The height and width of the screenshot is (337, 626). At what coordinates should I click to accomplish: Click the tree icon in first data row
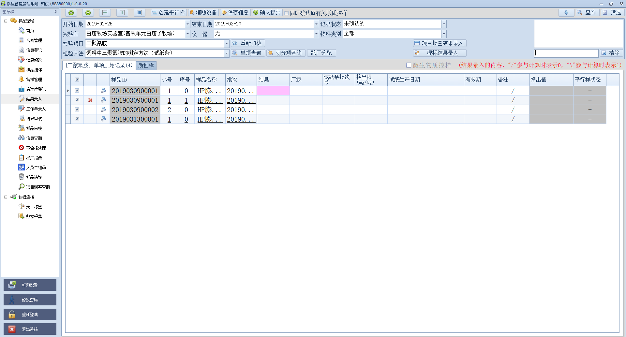(103, 91)
